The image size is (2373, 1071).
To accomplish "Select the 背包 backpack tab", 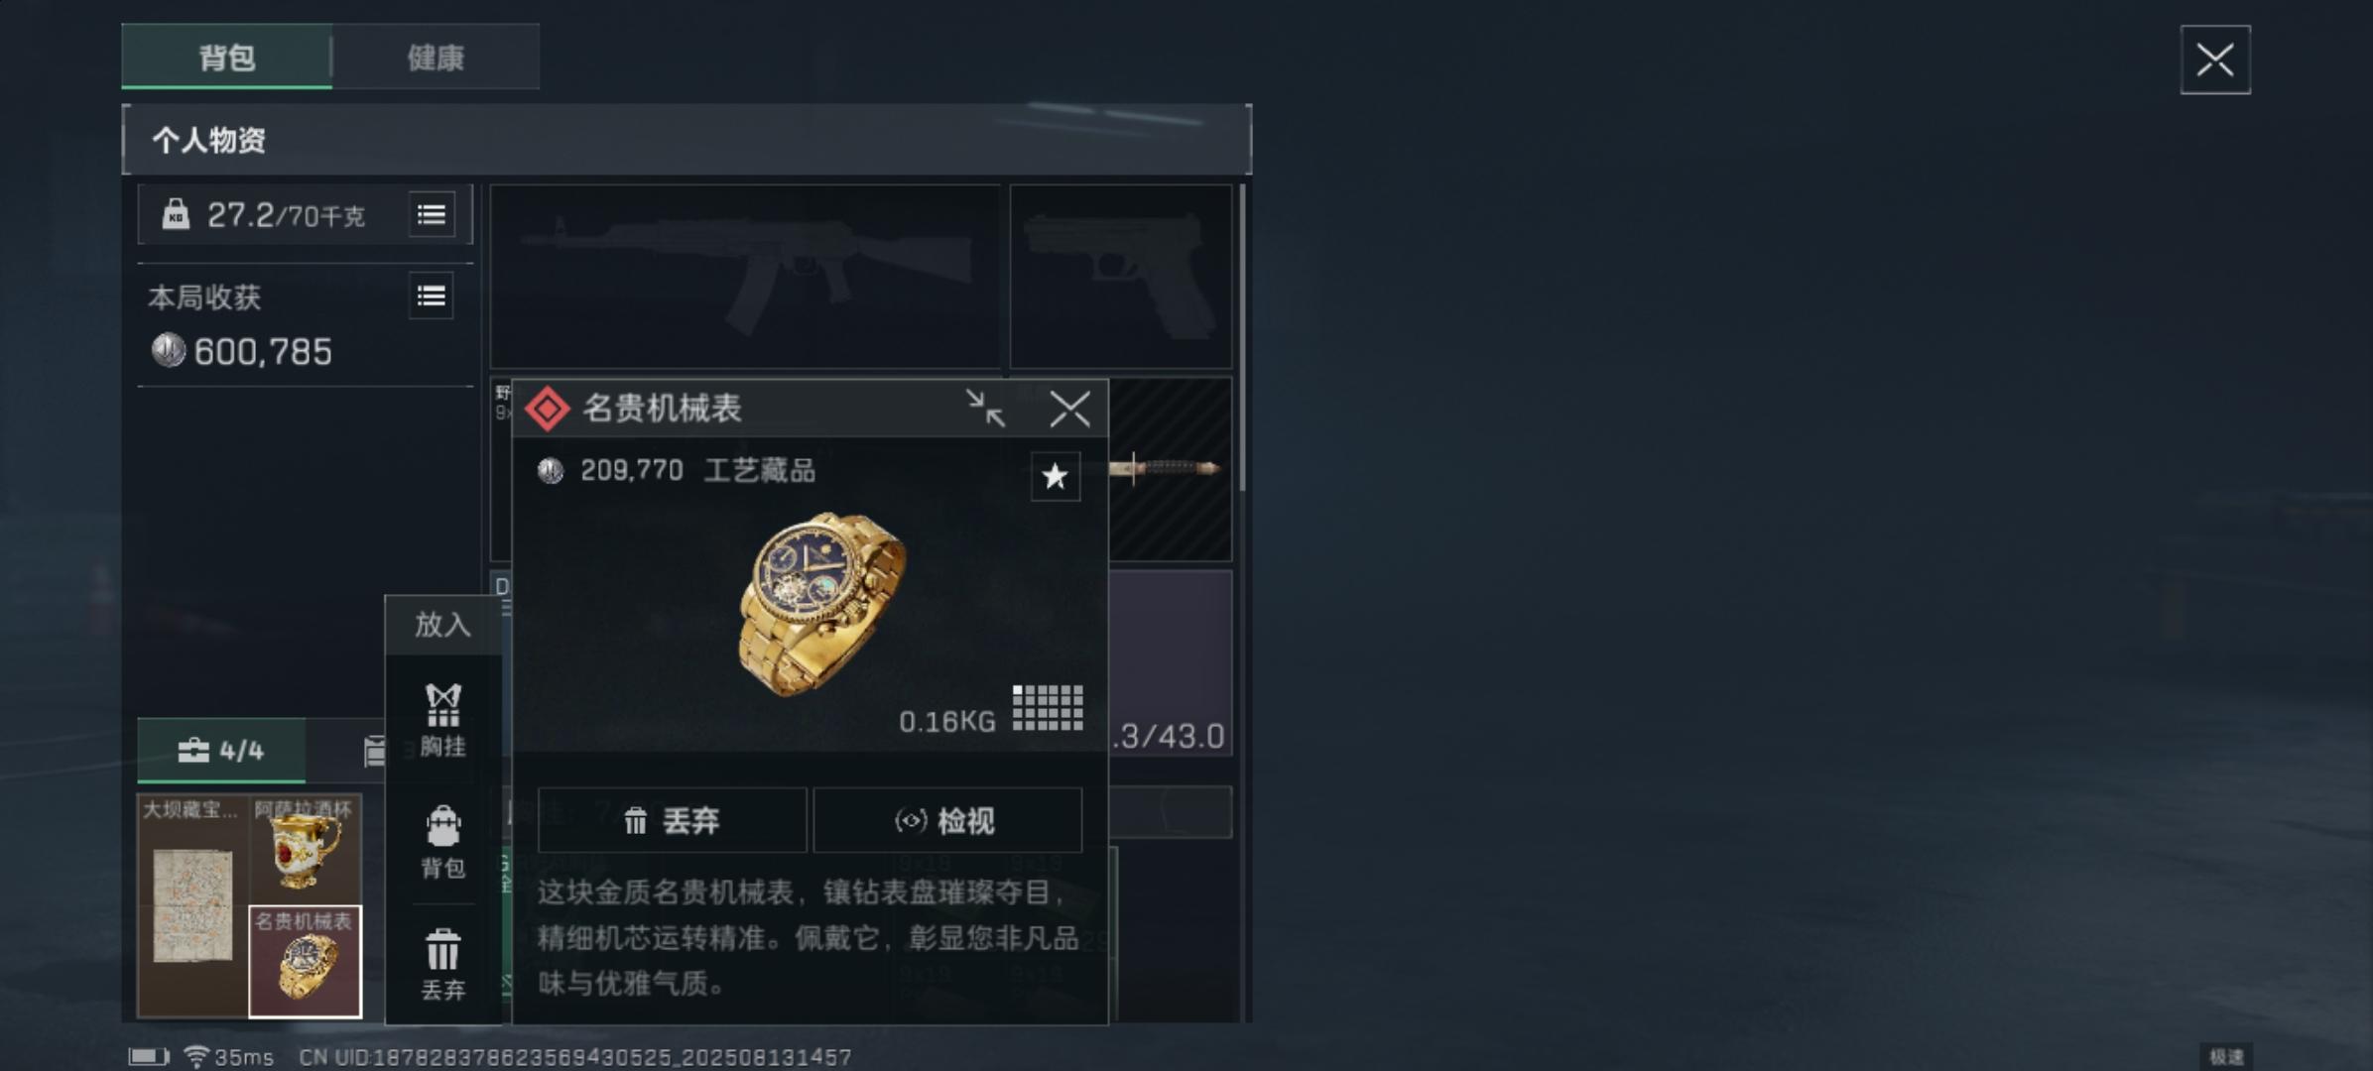I will pyautogui.click(x=227, y=58).
